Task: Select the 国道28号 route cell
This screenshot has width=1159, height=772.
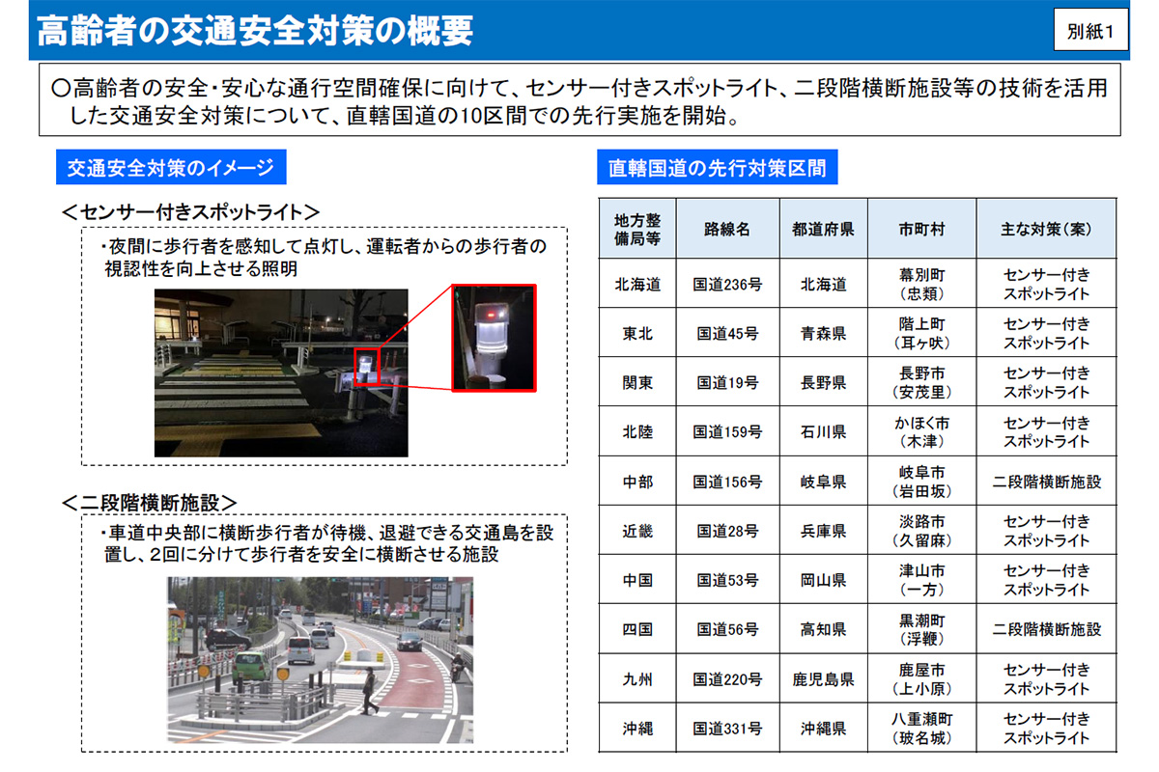Action: click(727, 531)
